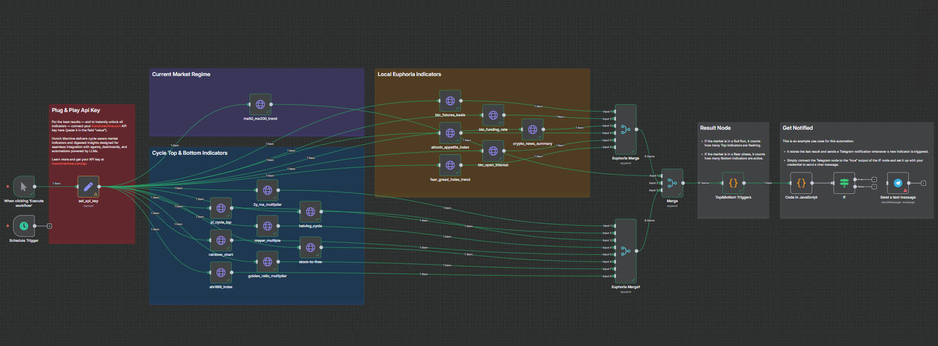Open the Schedule Trigger node
The image size is (938, 346).
[x=24, y=226]
